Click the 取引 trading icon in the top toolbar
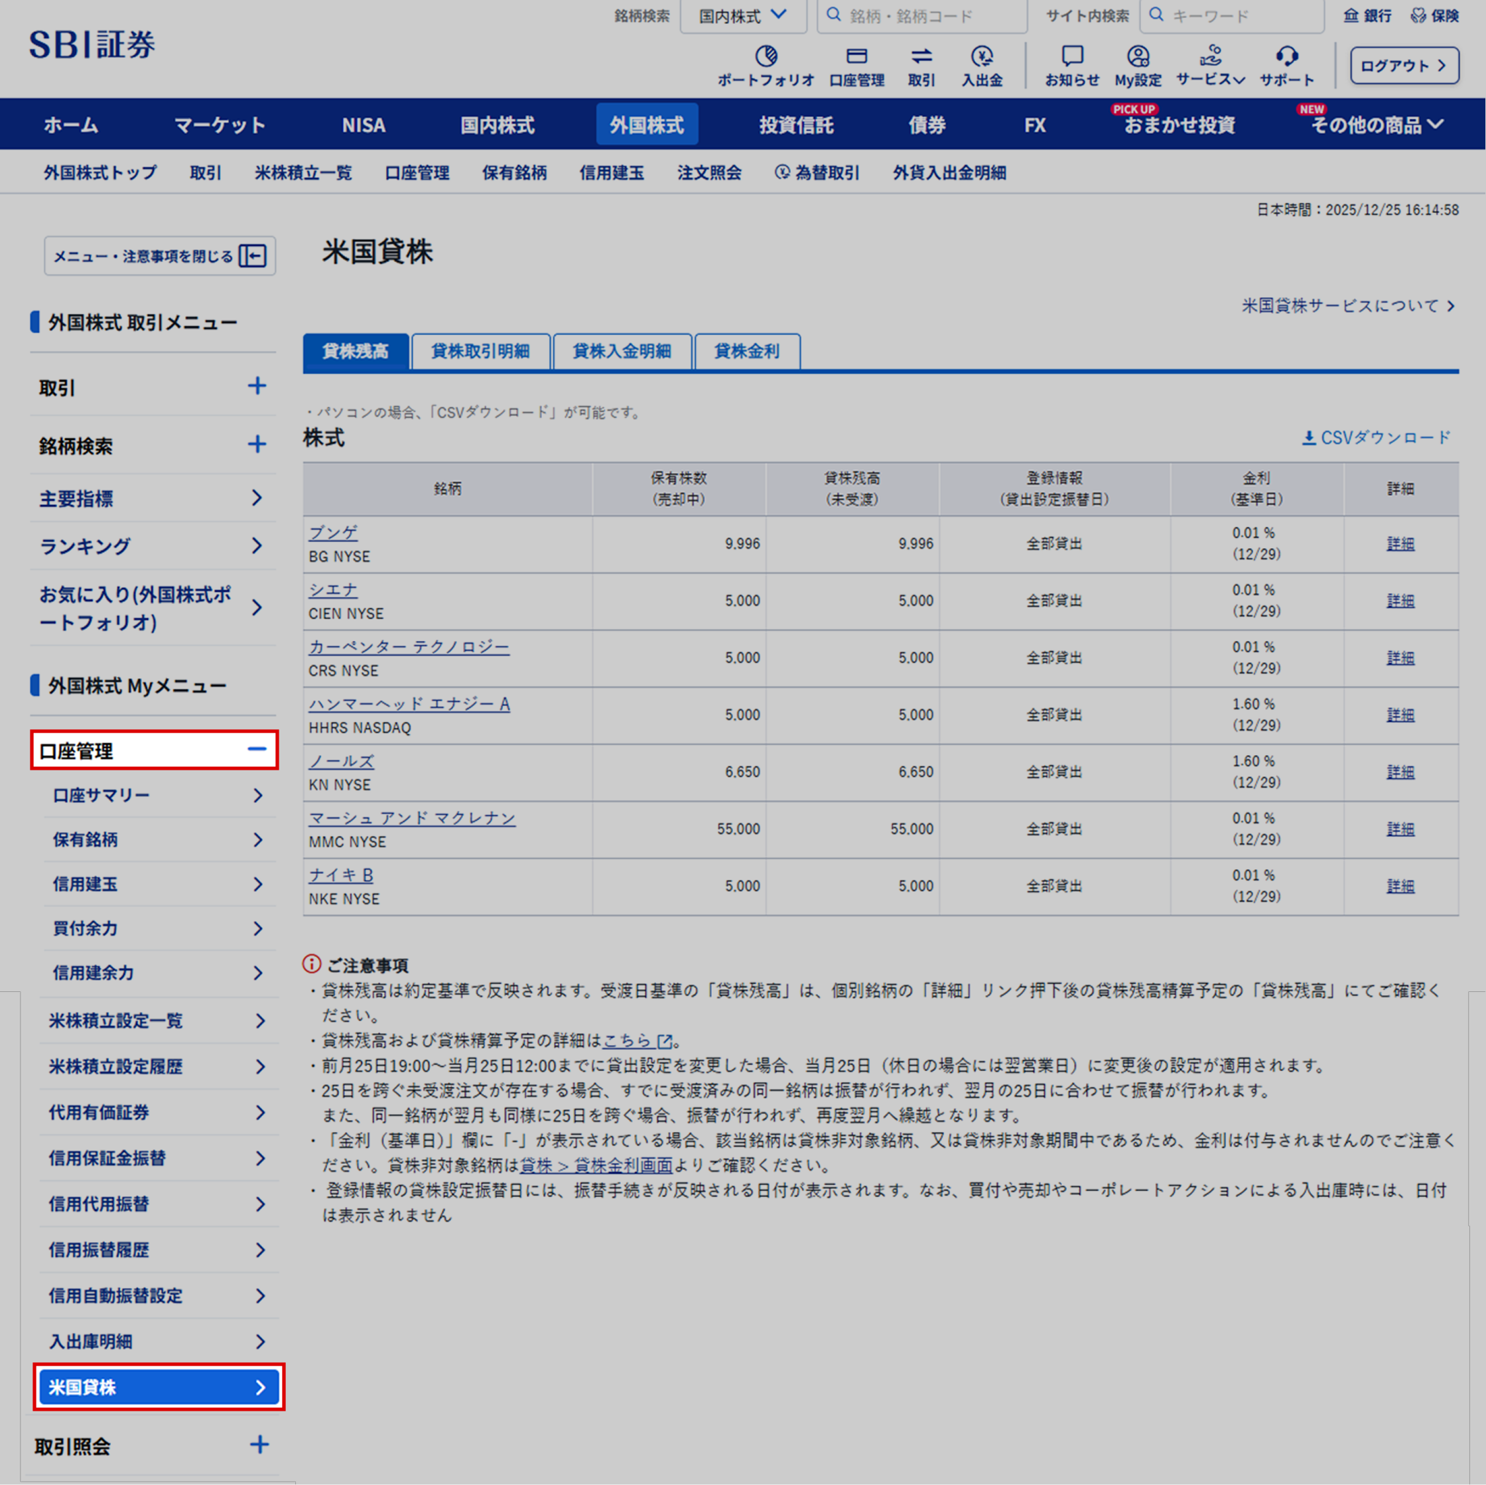The image size is (1486, 1485). [x=921, y=66]
